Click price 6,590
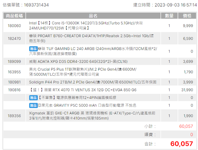The image size is (198, 150). coord(188,39)
